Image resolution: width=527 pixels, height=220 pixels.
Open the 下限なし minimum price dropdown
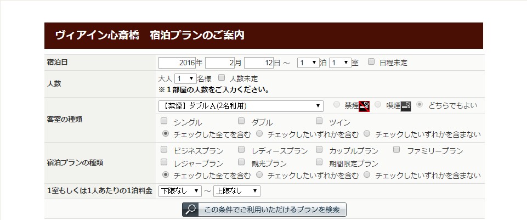point(180,191)
